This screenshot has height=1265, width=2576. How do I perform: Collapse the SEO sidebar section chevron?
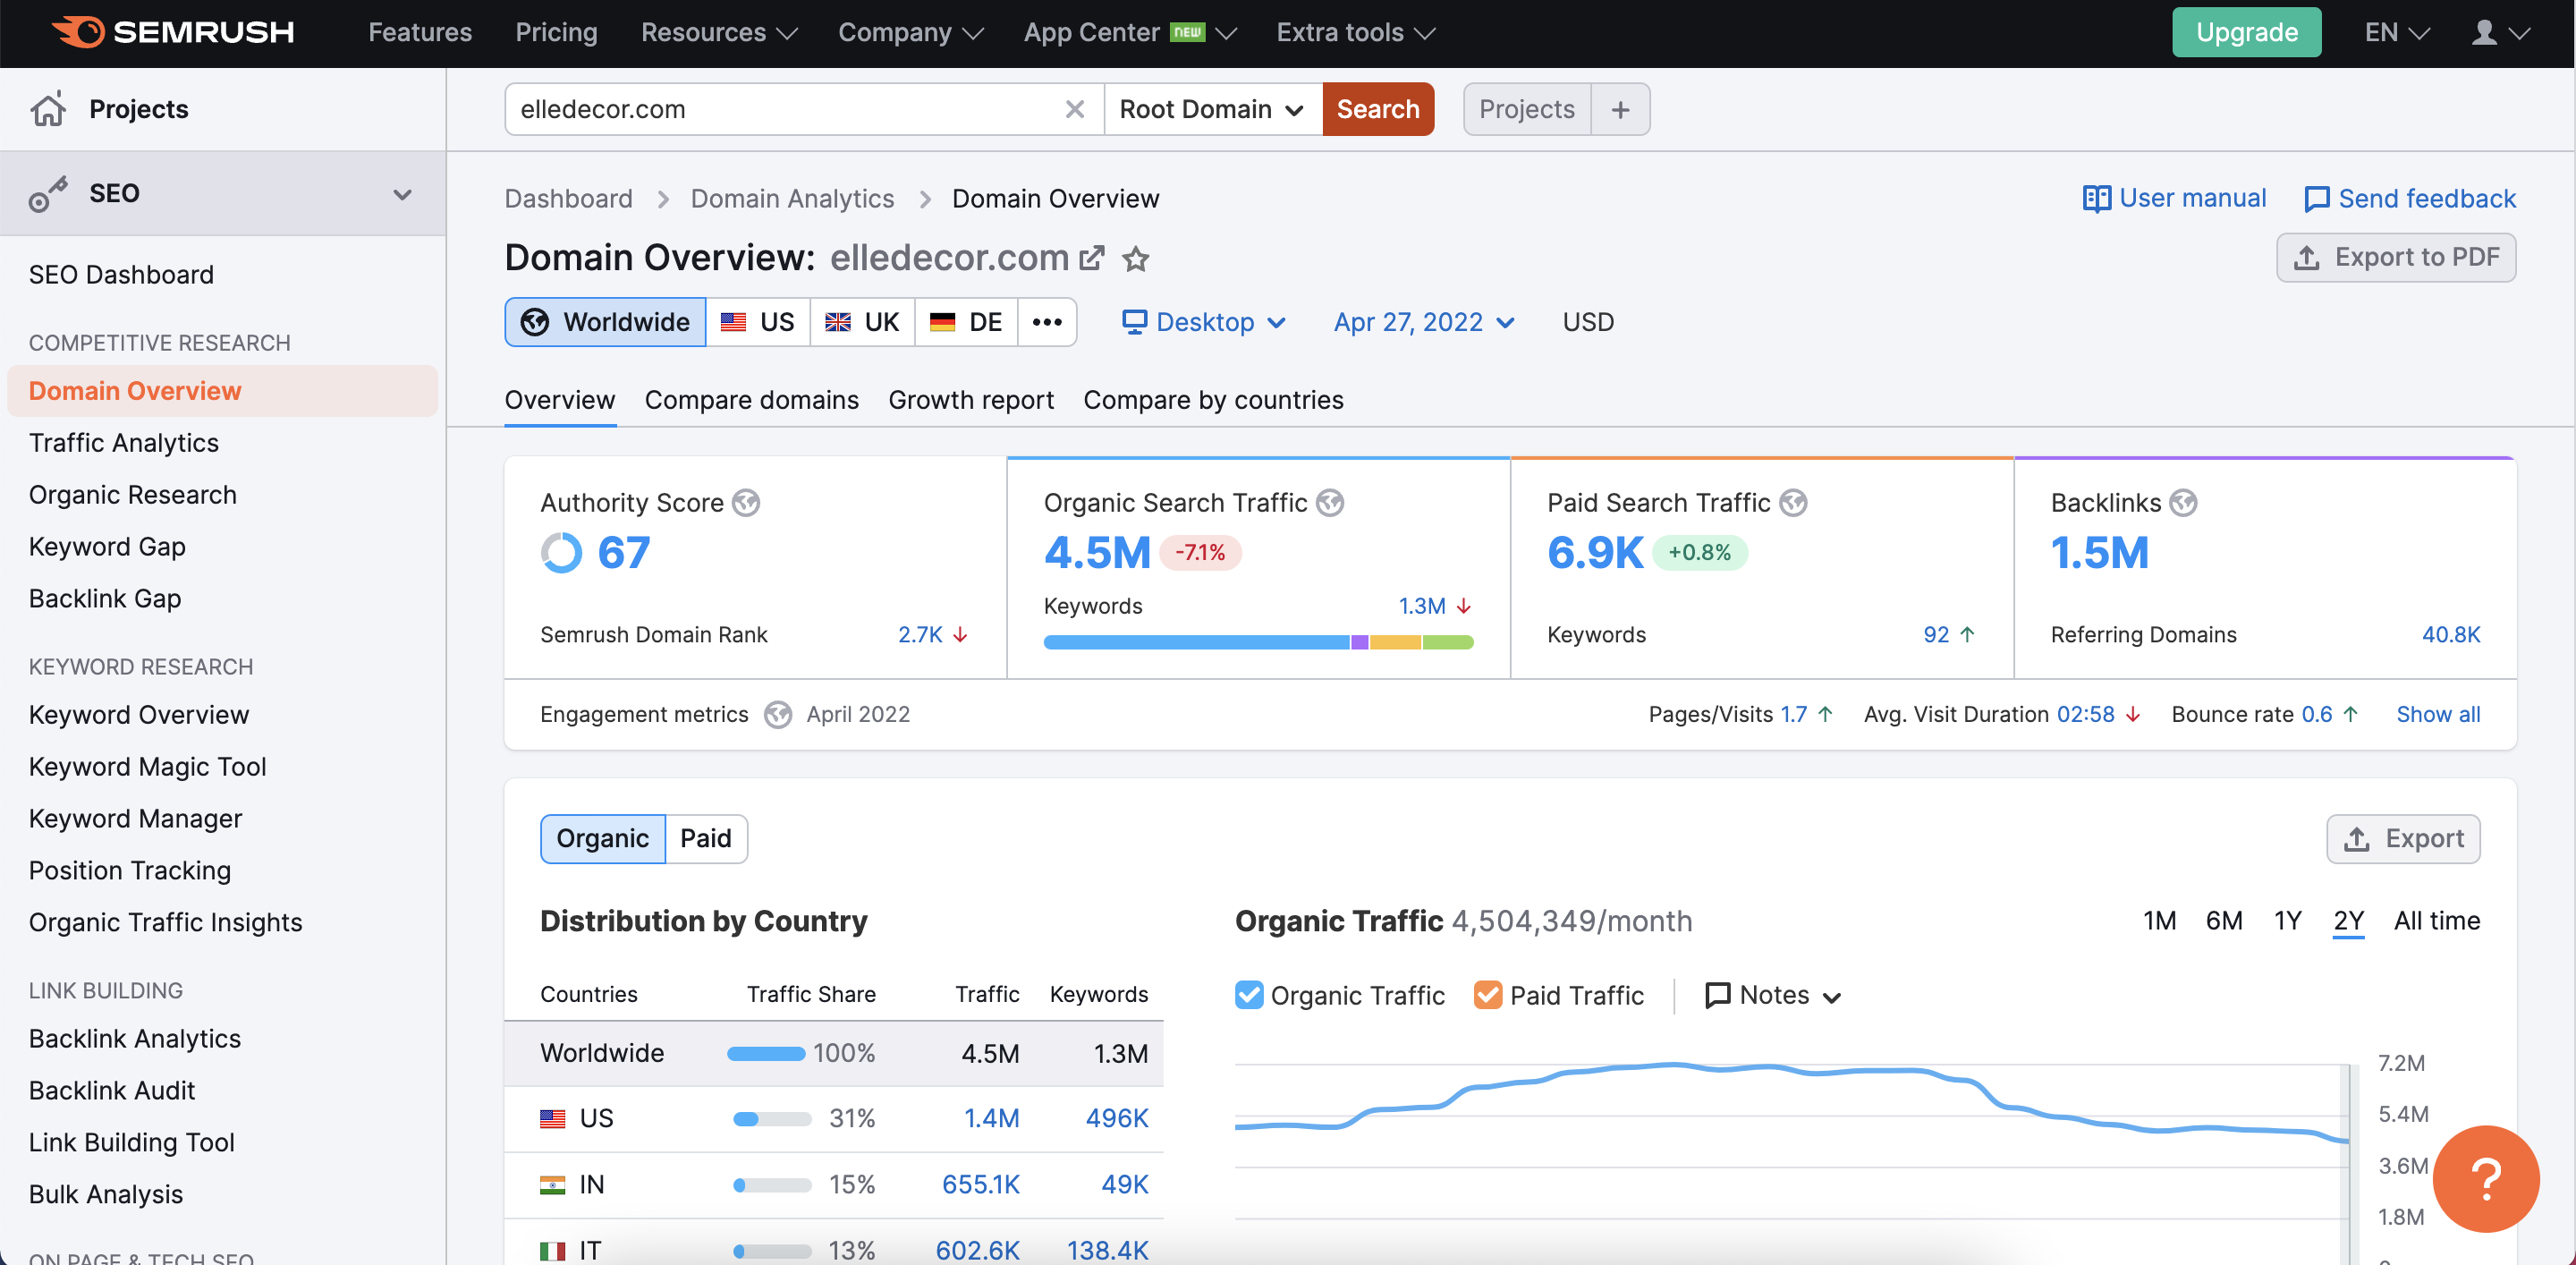pos(402,194)
